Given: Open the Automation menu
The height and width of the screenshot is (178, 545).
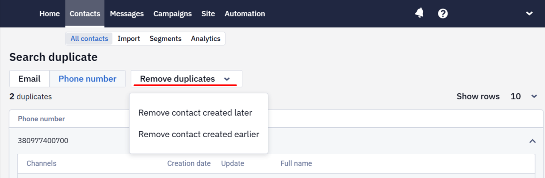Looking at the screenshot, I should [245, 14].
